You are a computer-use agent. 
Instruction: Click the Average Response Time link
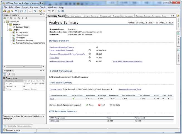[x=130, y=89]
